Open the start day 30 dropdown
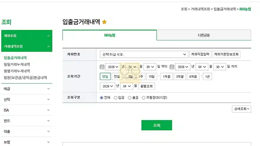260x146 pixels. pyautogui.click(x=150, y=67)
